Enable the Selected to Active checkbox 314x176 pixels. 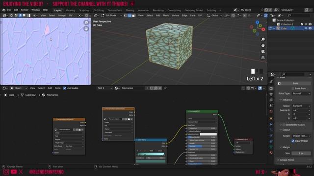(x=284, y=125)
